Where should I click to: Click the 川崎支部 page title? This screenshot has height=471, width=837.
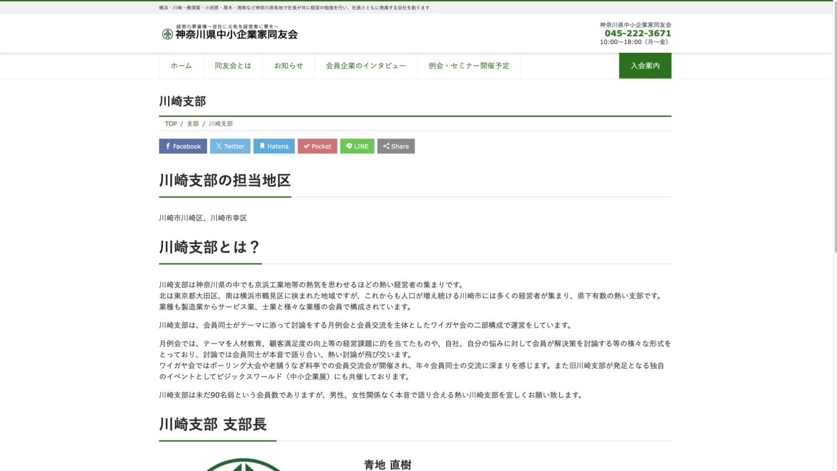click(182, 101)
